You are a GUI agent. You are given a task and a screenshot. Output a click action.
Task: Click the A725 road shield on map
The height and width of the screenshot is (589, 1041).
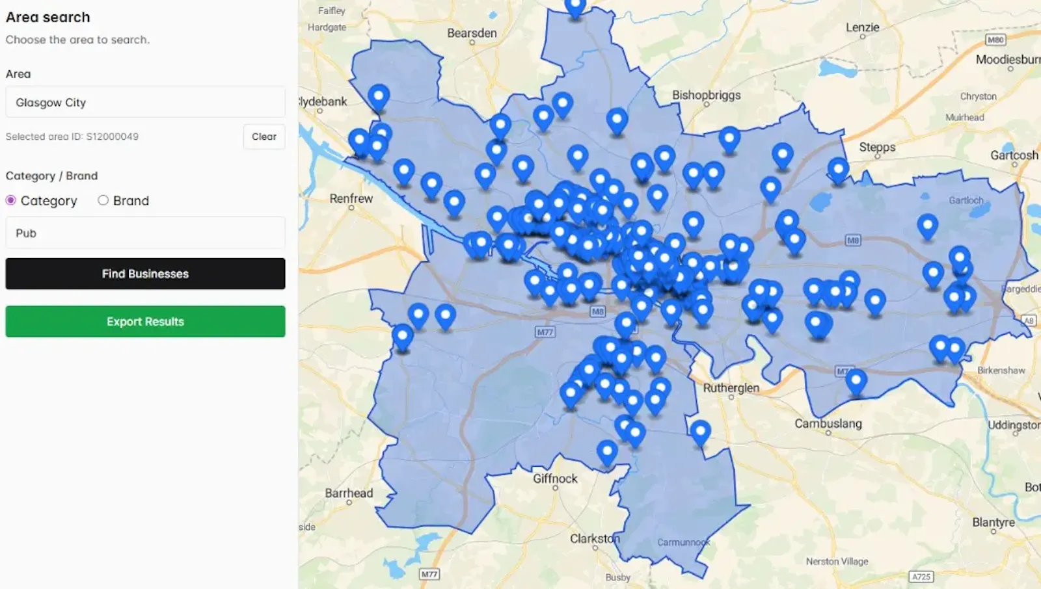921,577
